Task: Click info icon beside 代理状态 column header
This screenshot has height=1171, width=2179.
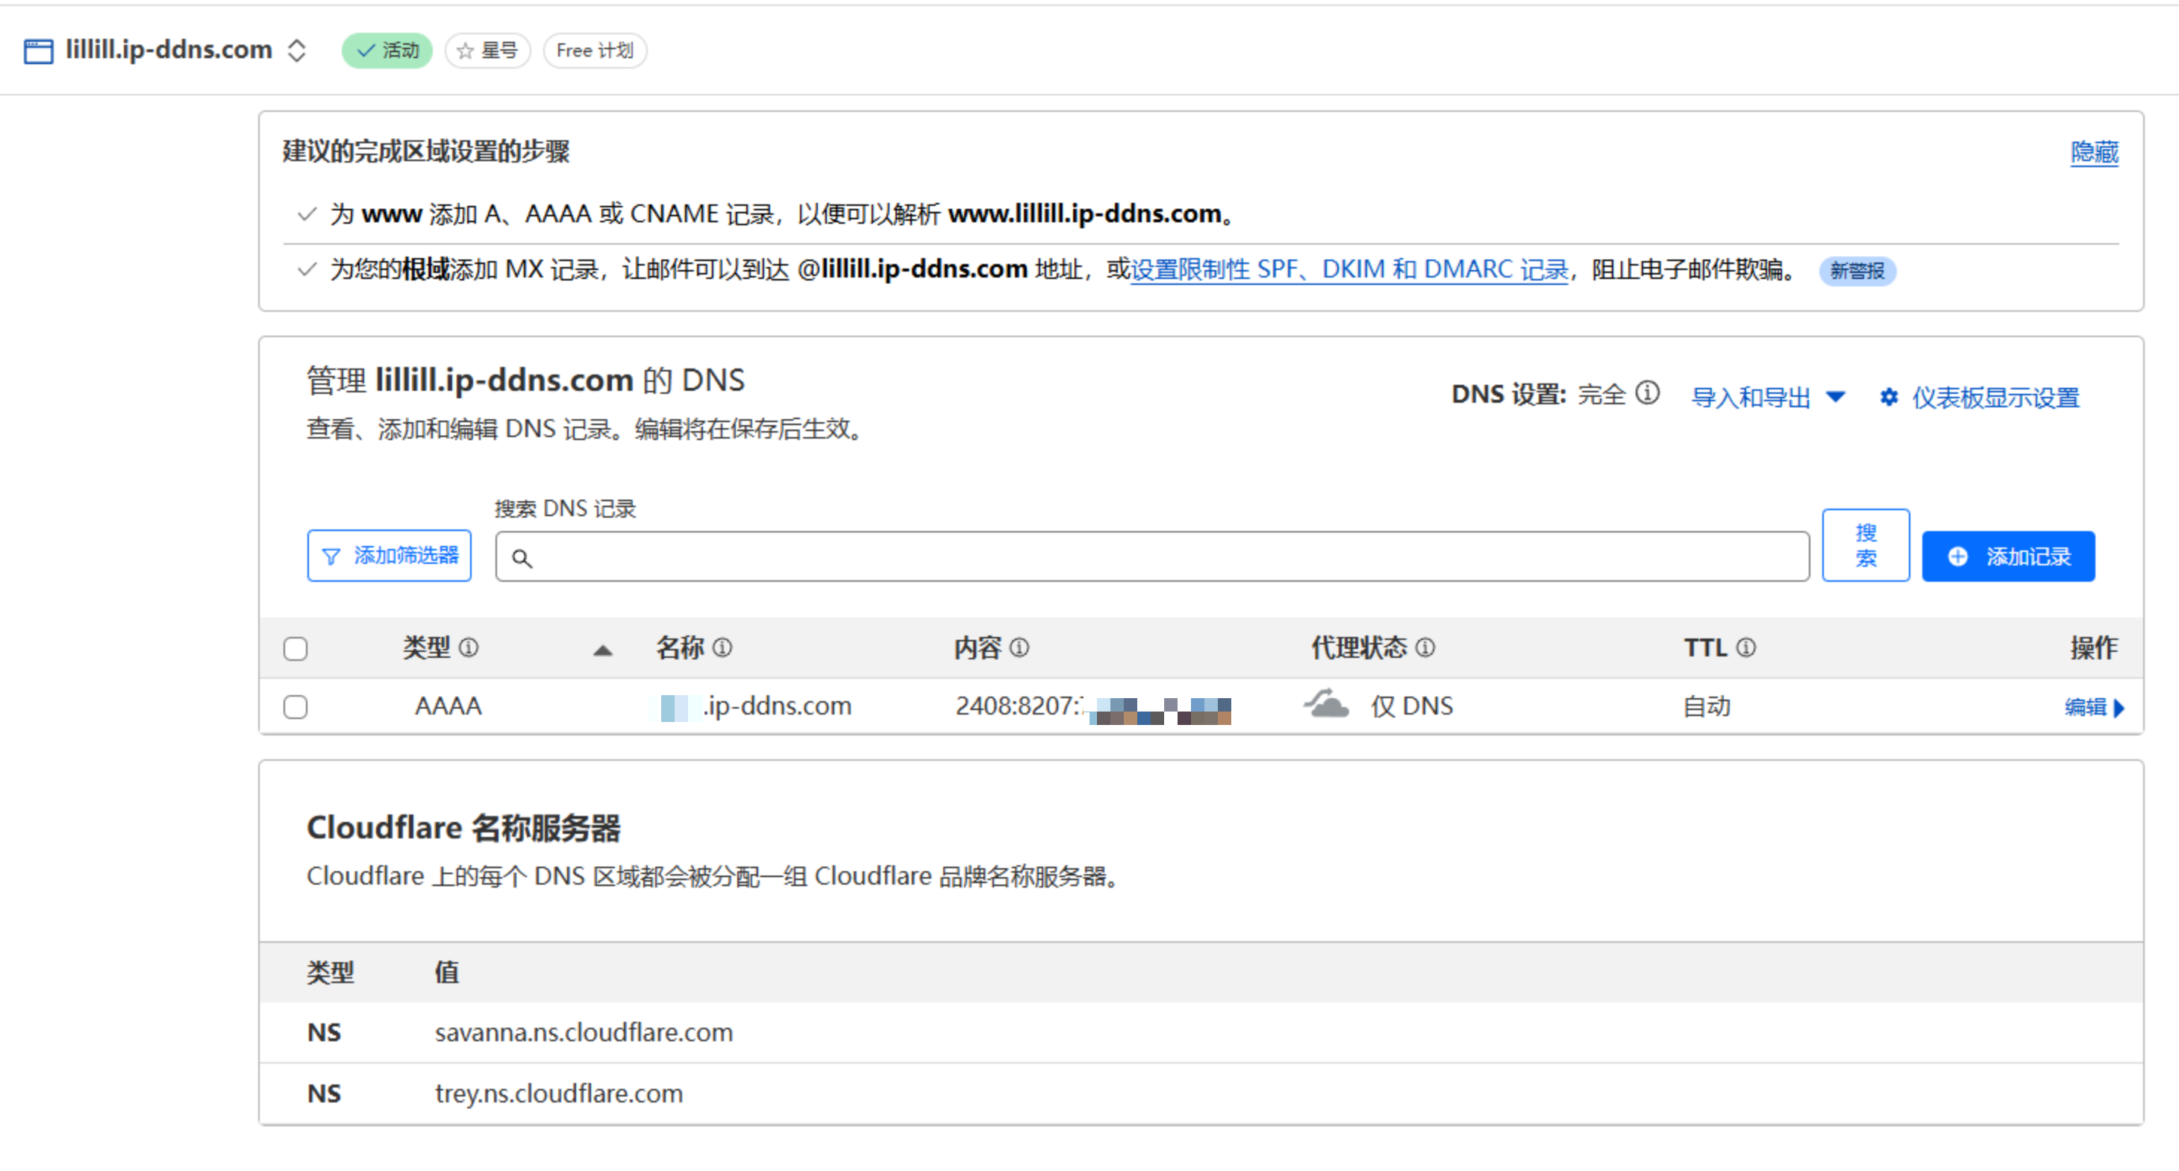Action: (1425, 647)
